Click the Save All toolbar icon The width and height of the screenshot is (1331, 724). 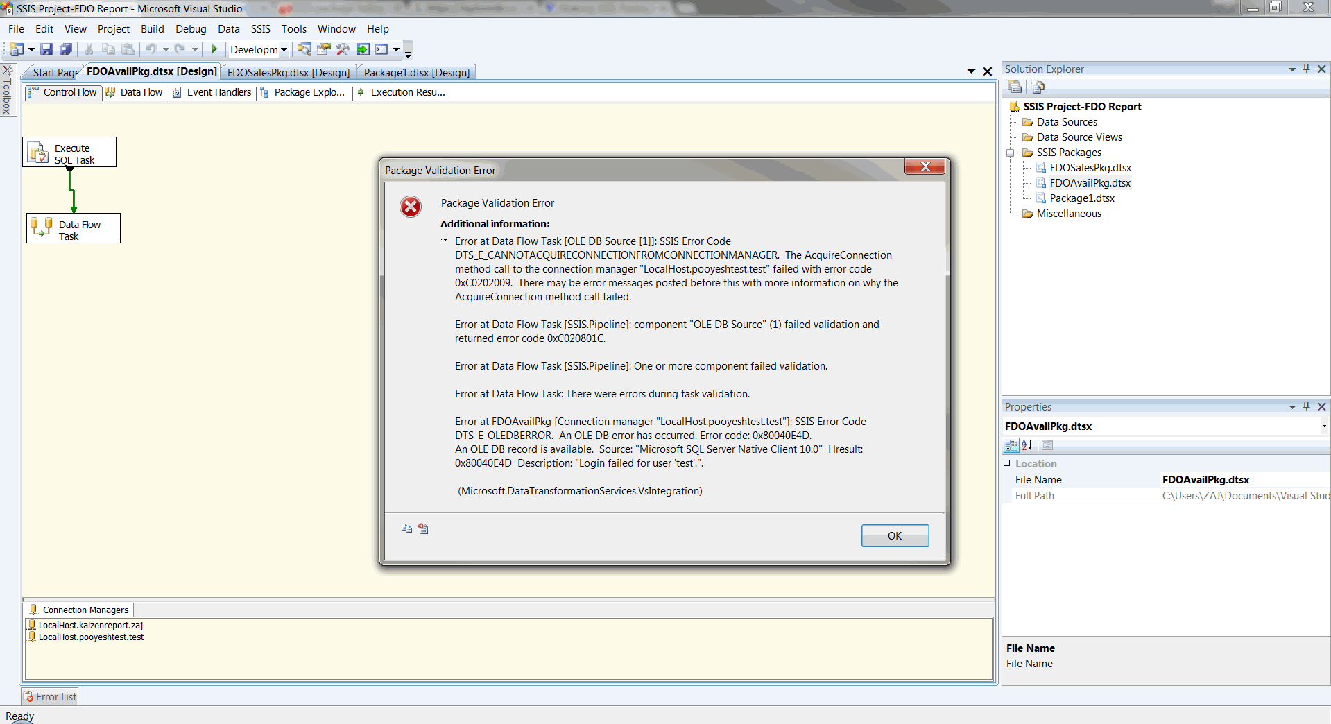pyautogui.click(x=66, y=49)
